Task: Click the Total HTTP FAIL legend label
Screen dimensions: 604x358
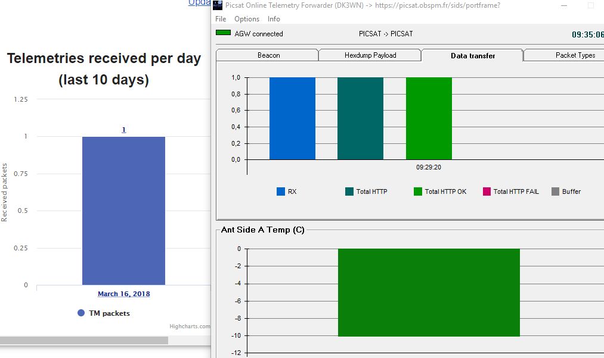Action: click(x=516, y=191)
